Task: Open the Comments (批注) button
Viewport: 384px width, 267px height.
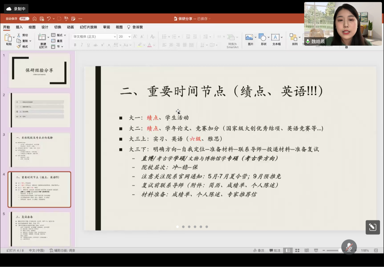Action: tap(275, 250)
